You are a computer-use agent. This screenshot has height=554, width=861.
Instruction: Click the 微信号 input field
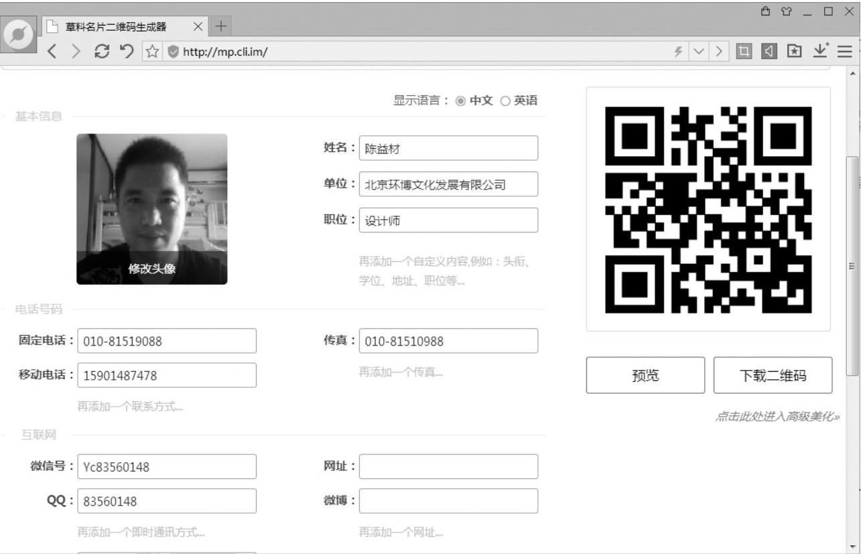167,467
